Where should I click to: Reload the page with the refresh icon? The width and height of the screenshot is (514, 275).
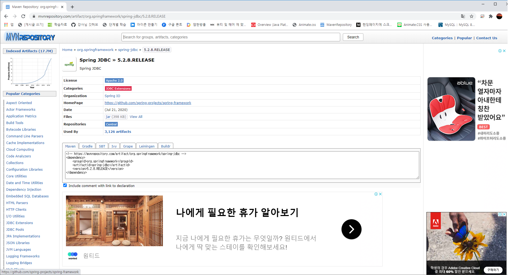pos(23,16)
